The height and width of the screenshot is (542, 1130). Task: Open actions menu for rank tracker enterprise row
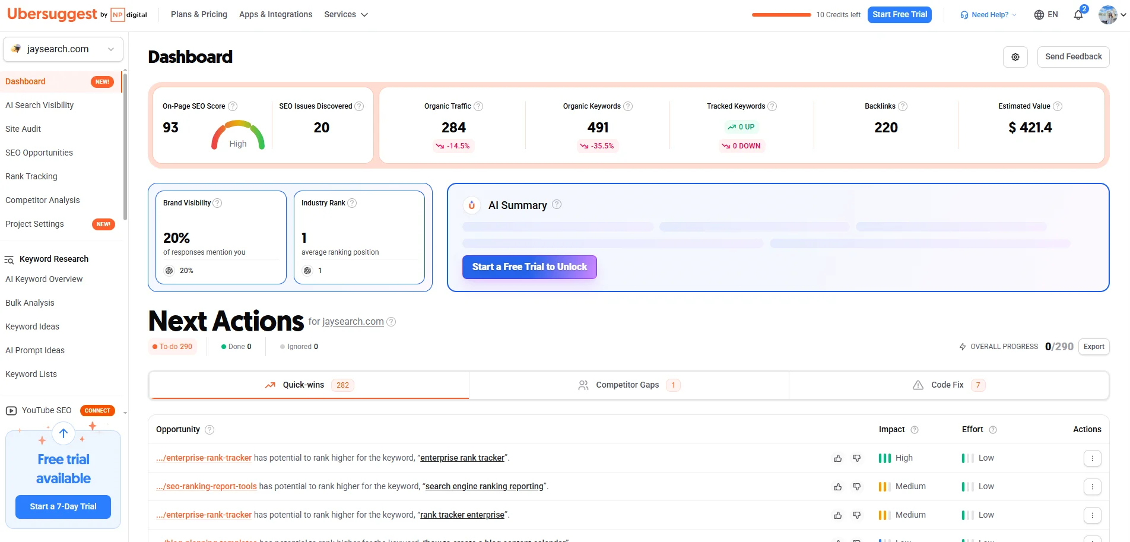(x=1093, y=515)
